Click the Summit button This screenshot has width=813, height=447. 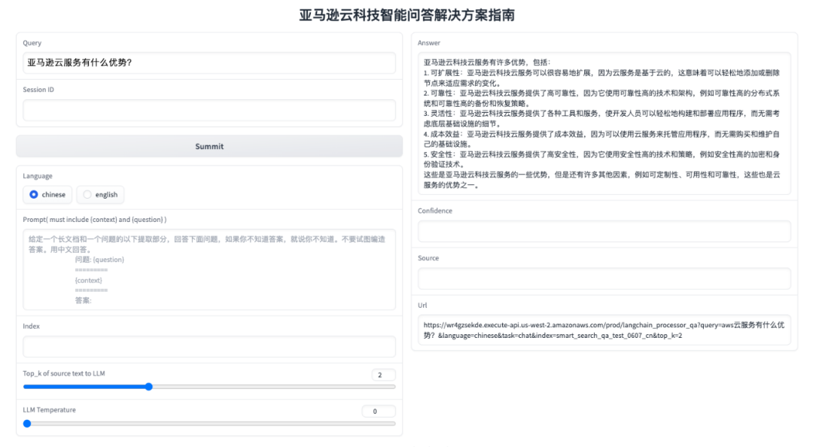click(209, 146)
